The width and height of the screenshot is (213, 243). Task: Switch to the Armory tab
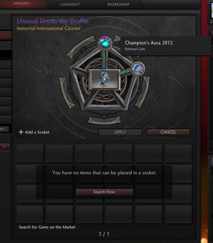22,3
